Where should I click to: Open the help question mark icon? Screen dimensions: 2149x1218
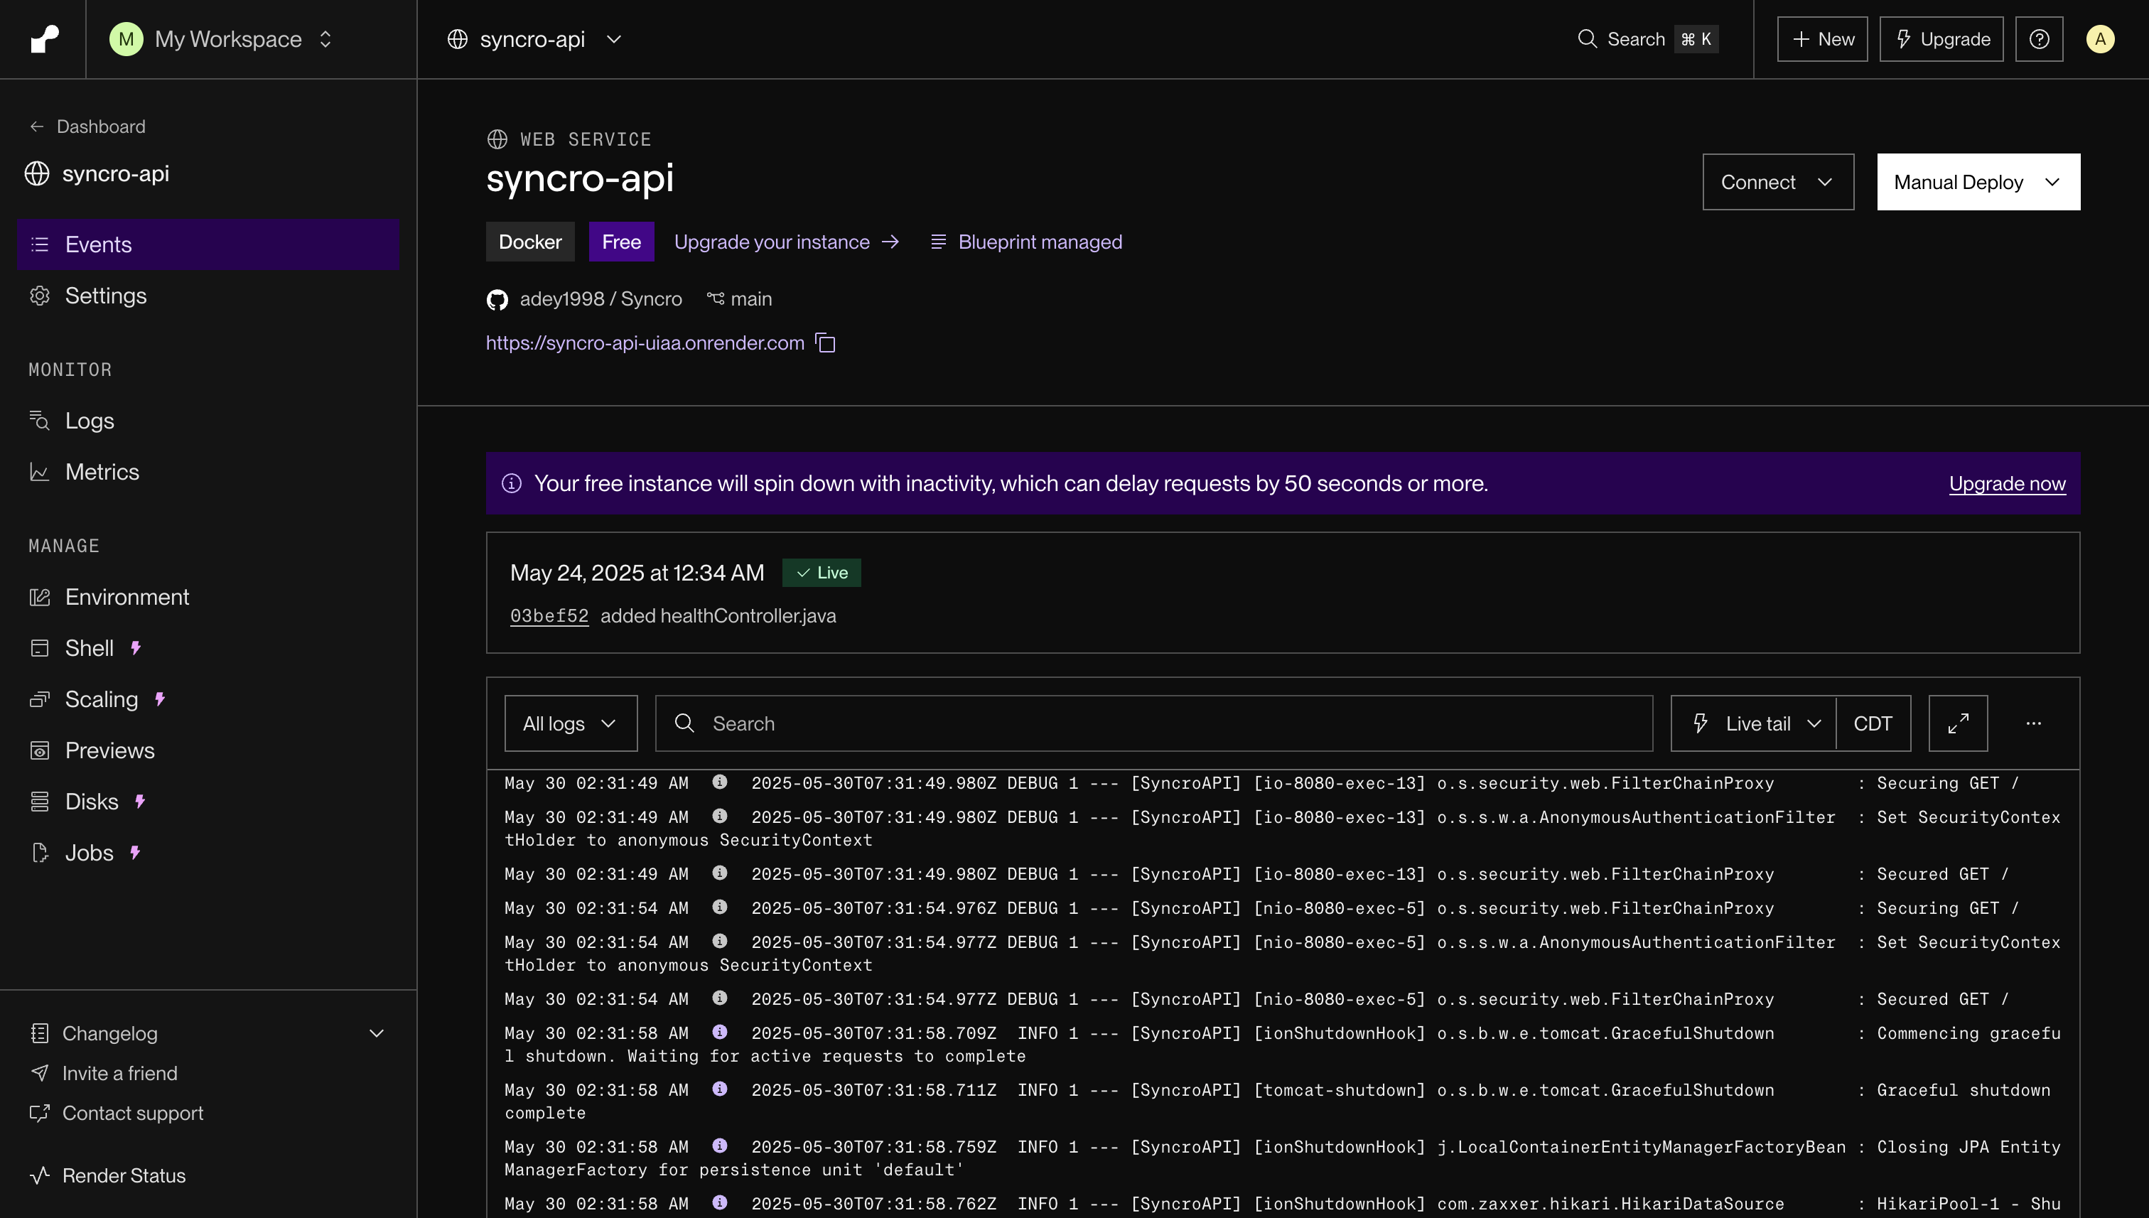point(2039,39)
